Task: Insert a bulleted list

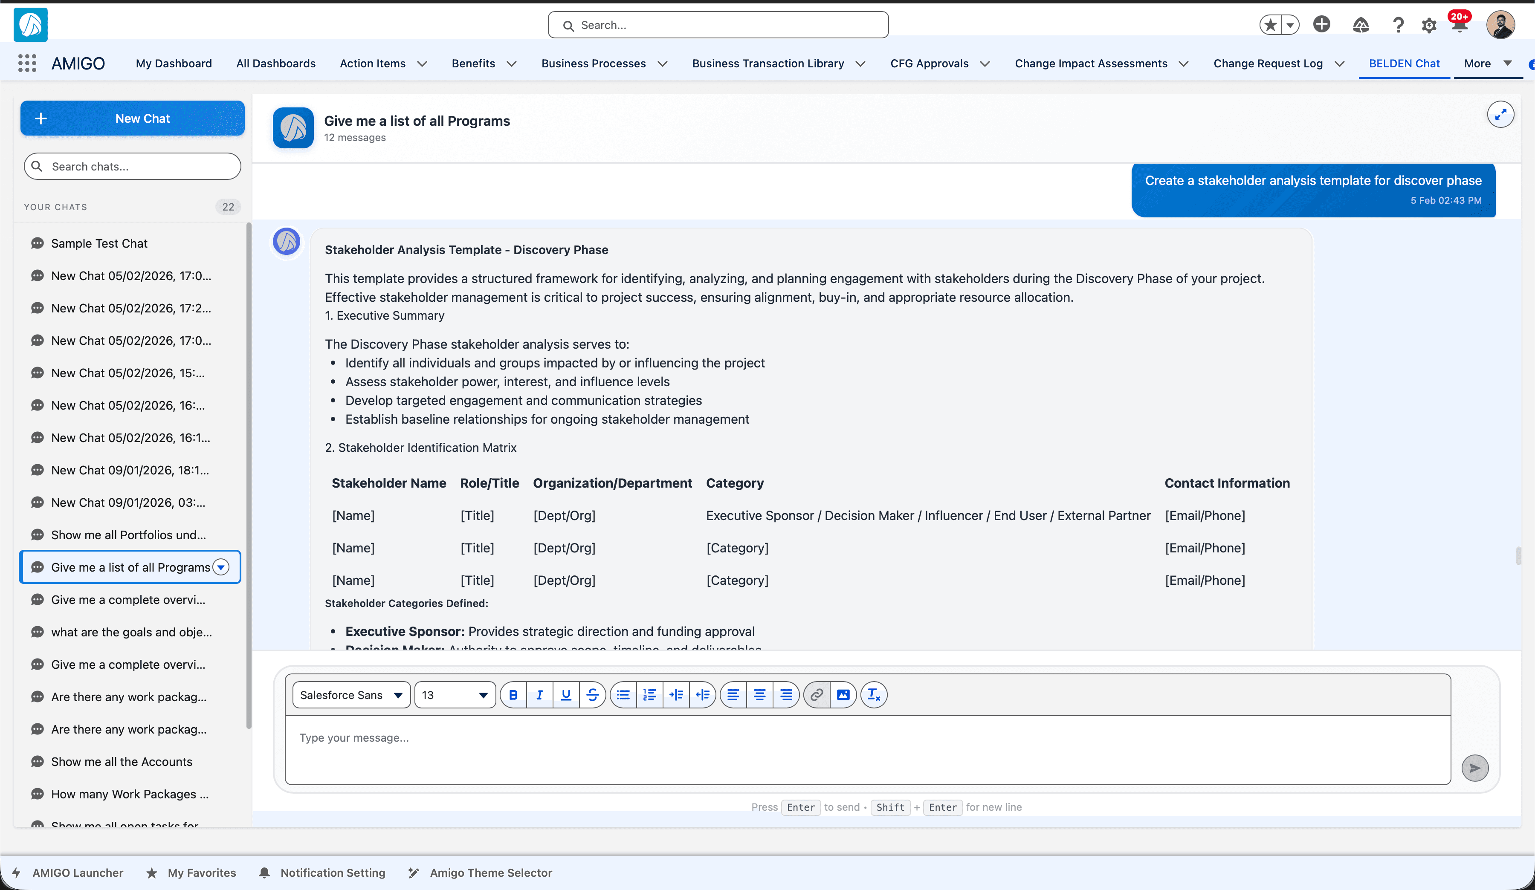Action: click(623, 695)
